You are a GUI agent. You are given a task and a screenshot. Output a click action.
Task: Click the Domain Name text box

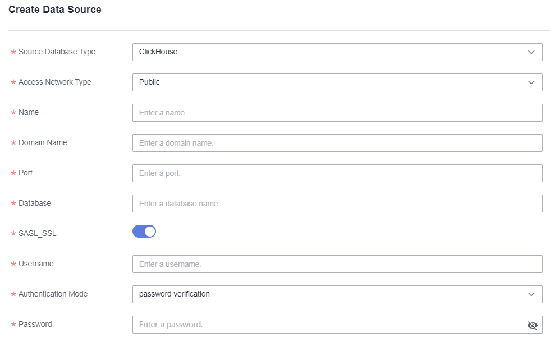point(337,143)
